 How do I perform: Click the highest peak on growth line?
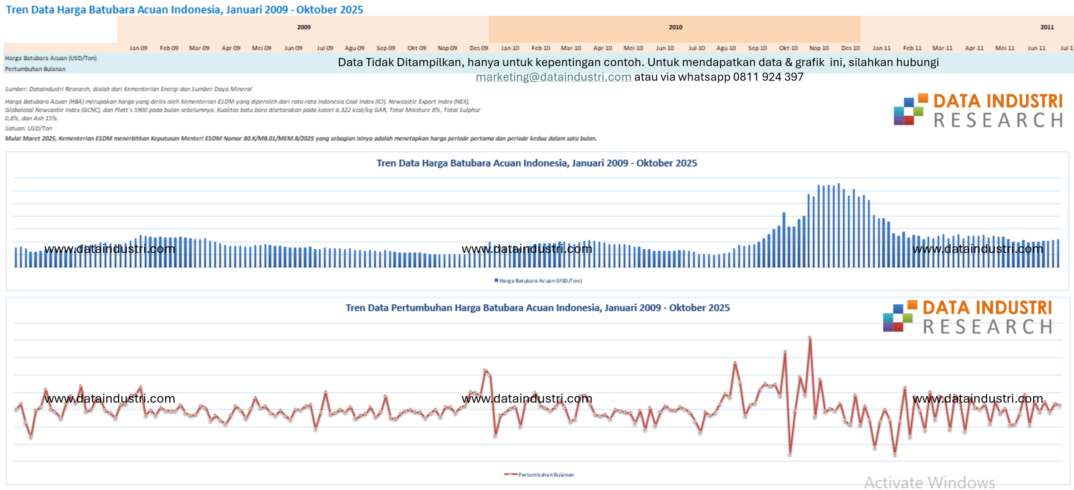[810, 337]
